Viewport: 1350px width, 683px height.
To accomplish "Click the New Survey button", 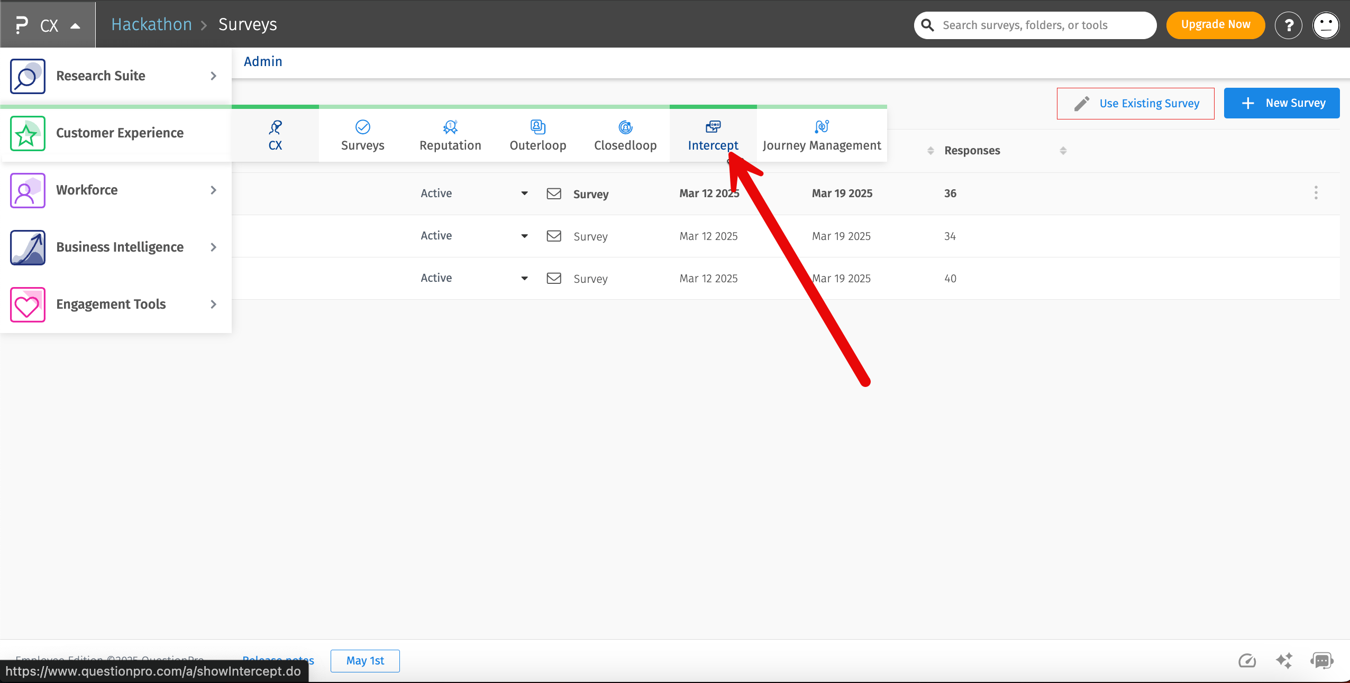I will click(x=1281, y=103).
